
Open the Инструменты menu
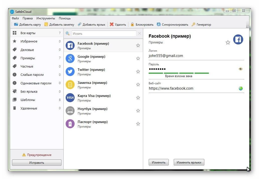tap(46, 18)
